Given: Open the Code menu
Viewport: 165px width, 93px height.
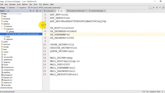Looking at the screenshot, I should (x=19, y=4).
